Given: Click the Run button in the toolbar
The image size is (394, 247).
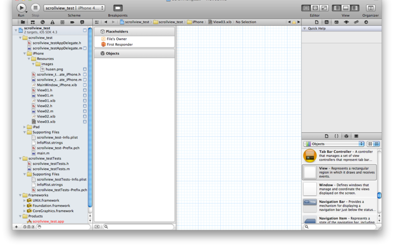Looking at the screenshot, I should pyautogui.click(x=21, y=8).
